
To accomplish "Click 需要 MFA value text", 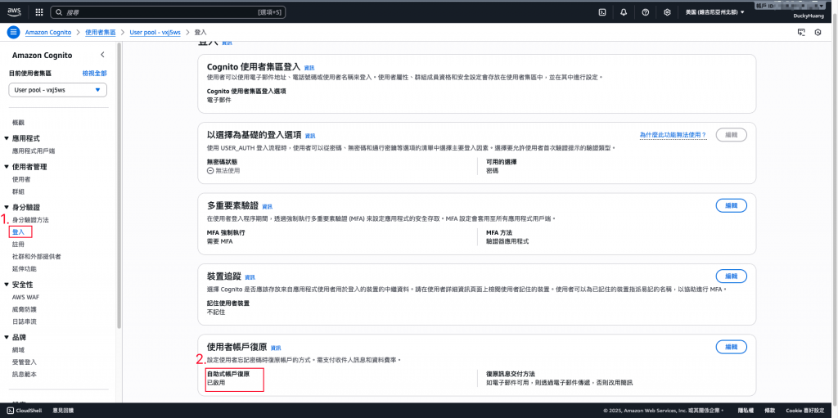I will 219,241.
